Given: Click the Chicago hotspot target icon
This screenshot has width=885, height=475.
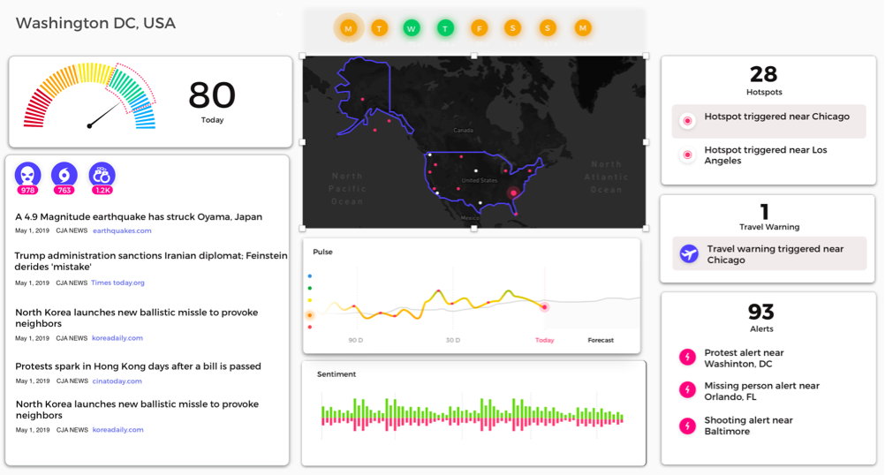Looking at the screenshot, I should click(686, 121).
